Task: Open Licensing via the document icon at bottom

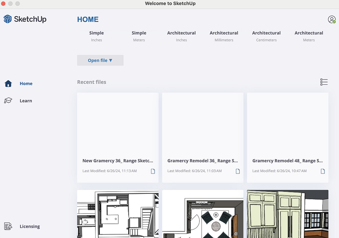Action: [x=8, y=226]
